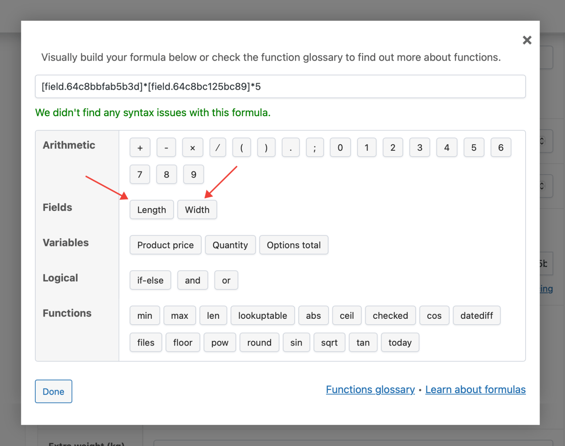Insert an if-else logical statement

pyautogui.click(x=150, y=280)
